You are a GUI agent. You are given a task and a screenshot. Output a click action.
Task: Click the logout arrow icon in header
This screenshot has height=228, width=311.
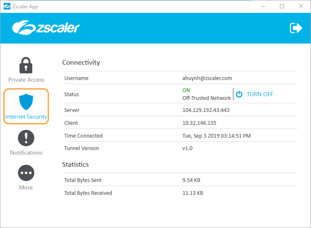pyautogui.click(x=296, y=28)
